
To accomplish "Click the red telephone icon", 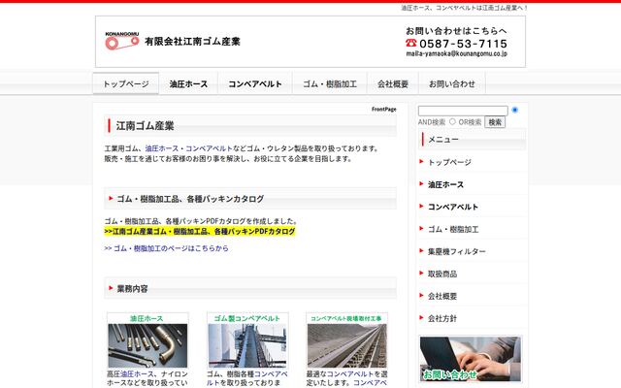I will [411, 43].
